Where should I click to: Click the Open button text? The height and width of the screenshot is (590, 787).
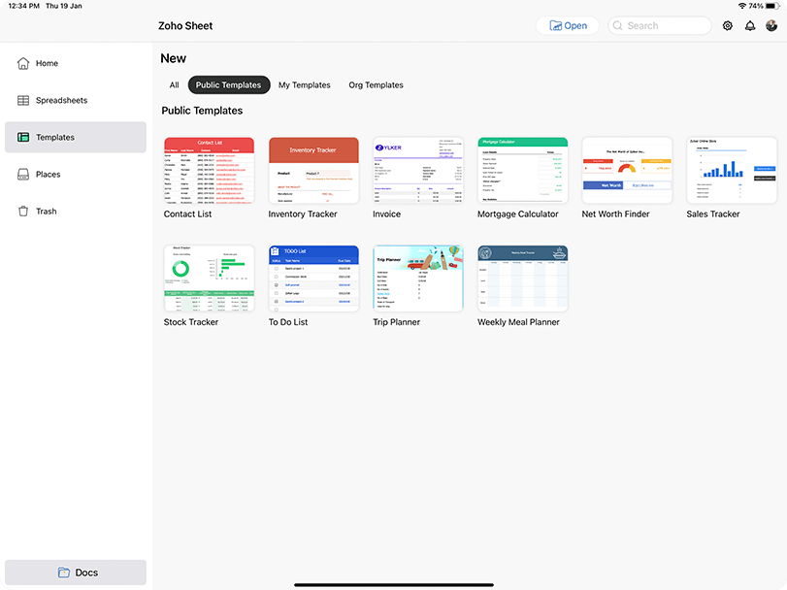pos(575,25)
